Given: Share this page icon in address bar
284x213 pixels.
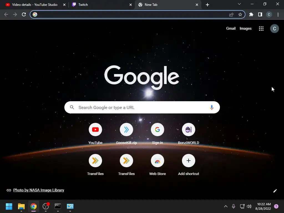Looking at the screenshot, I should click(231, 14).
